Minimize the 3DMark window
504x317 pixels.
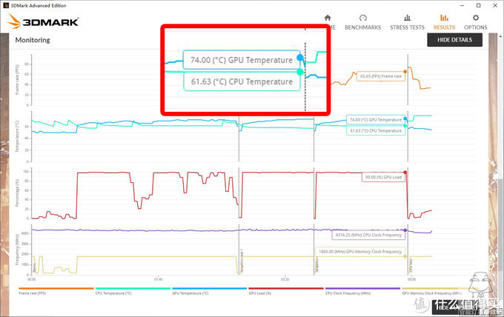462,5
